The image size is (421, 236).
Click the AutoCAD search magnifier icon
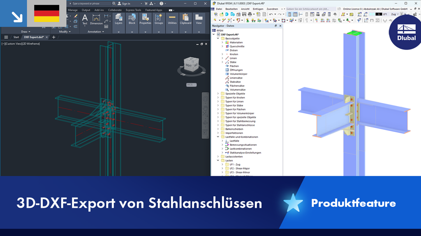(x=114, y=3)
